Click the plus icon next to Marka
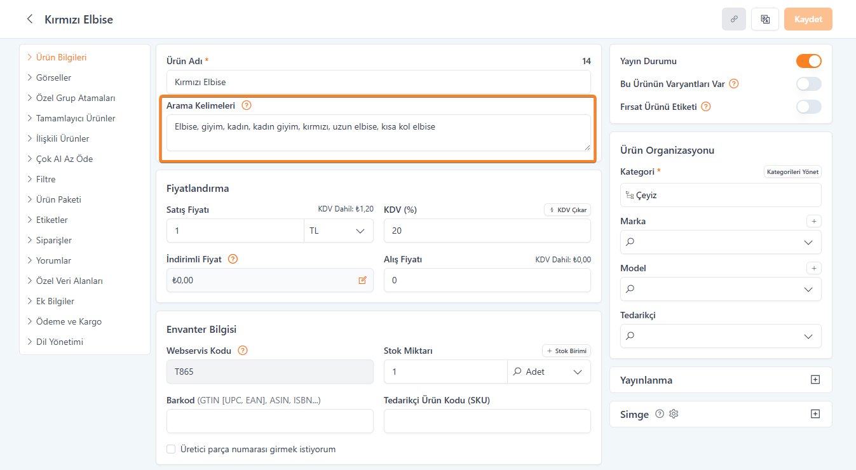This screenshot has width=856, height=470. [x=813, y=221]
